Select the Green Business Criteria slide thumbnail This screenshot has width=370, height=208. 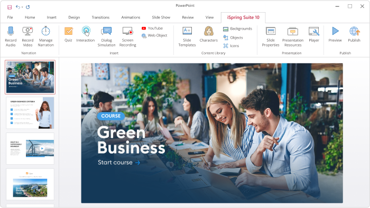click(30, 113)
